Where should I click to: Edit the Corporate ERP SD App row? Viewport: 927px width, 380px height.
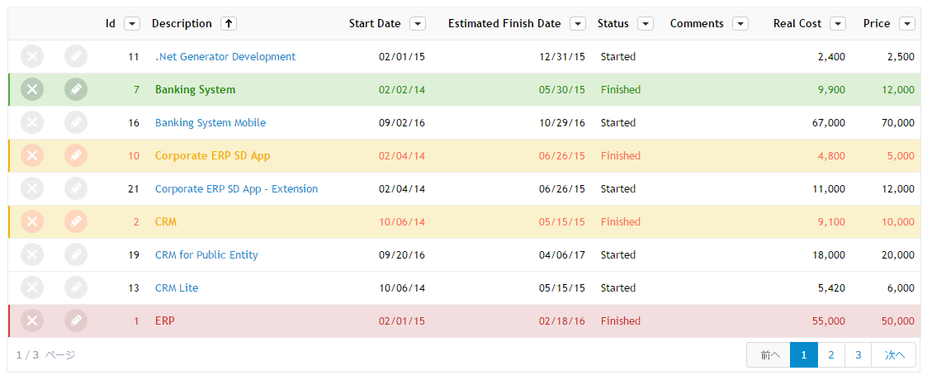click(75, 156)
